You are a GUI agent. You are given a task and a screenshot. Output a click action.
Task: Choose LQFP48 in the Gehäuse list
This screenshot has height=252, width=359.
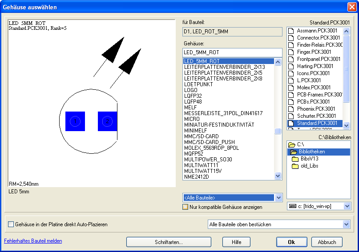193,101
